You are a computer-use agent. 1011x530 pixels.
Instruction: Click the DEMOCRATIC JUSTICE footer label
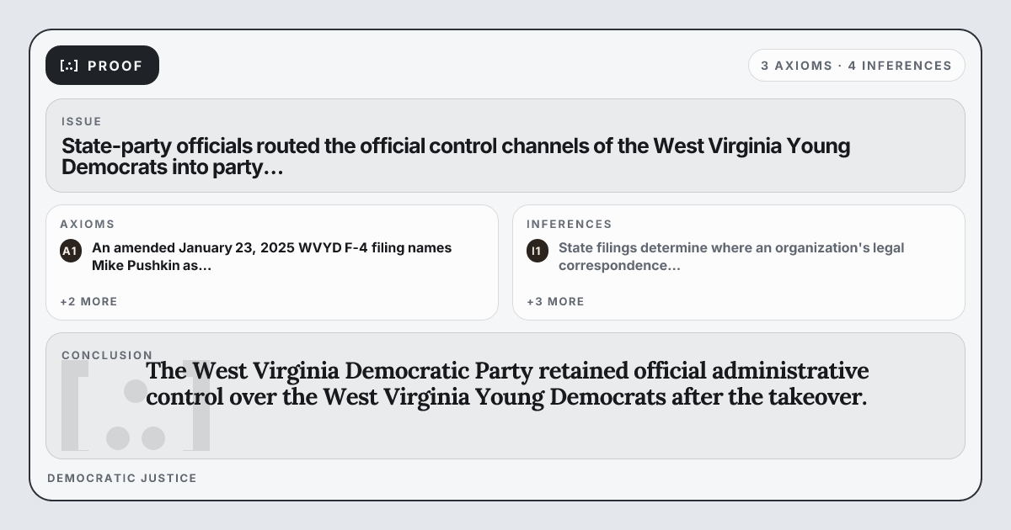click(122, 478)
